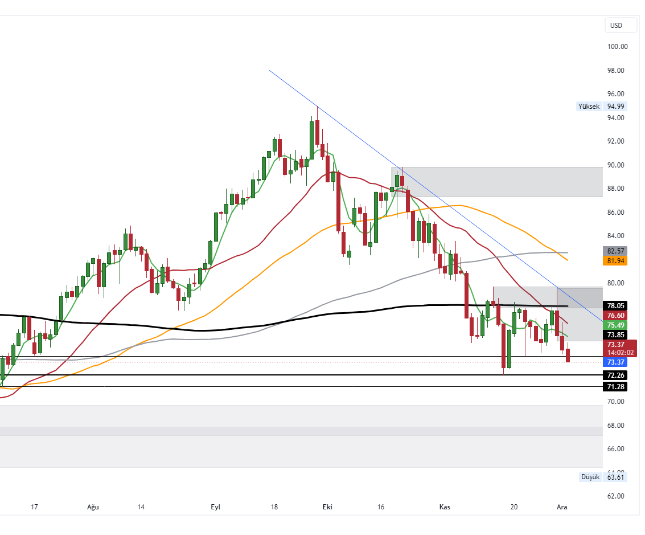Click the red 76.60 price label

pyautogui.click(x=616, y=315)
